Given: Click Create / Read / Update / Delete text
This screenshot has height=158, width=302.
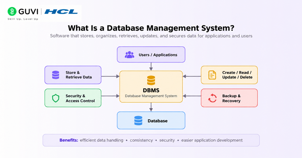Looking at the screenshot, I should point(237,75).
